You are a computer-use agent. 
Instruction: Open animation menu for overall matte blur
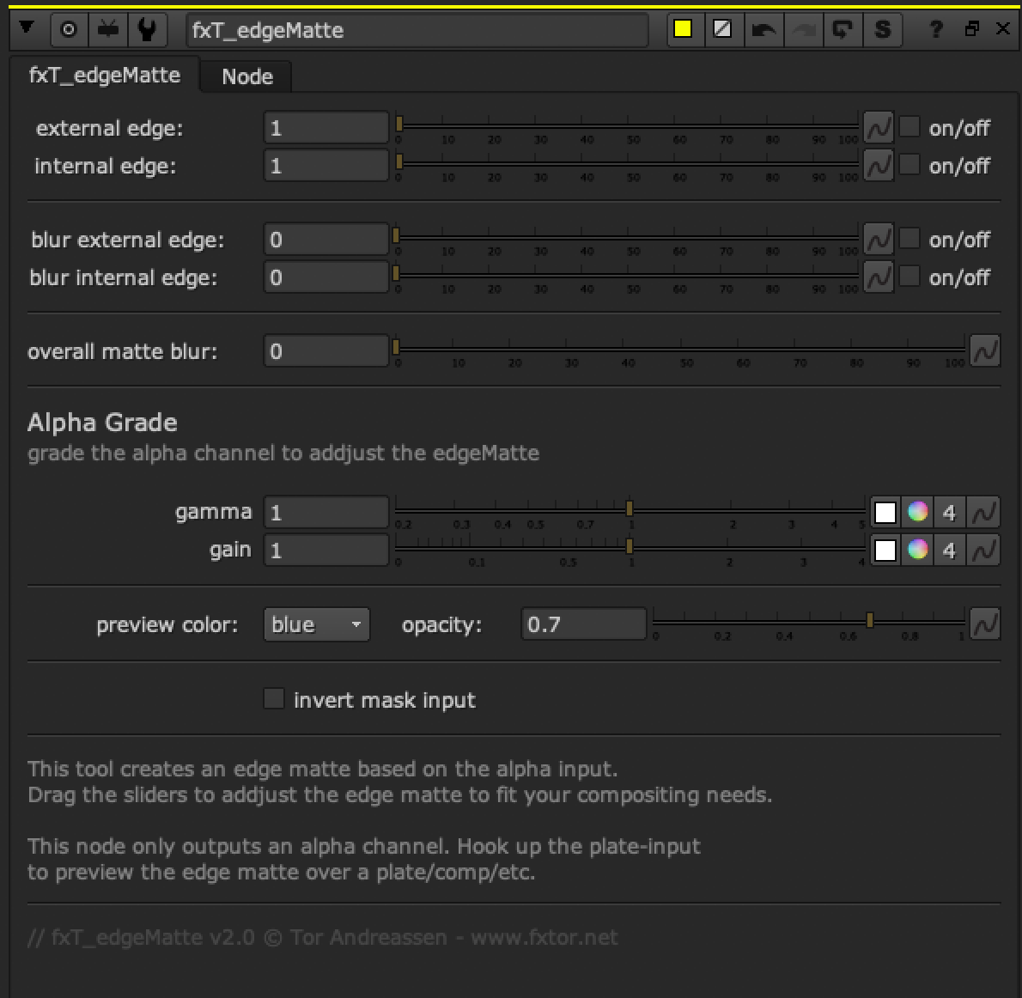[x=984, y=351]
